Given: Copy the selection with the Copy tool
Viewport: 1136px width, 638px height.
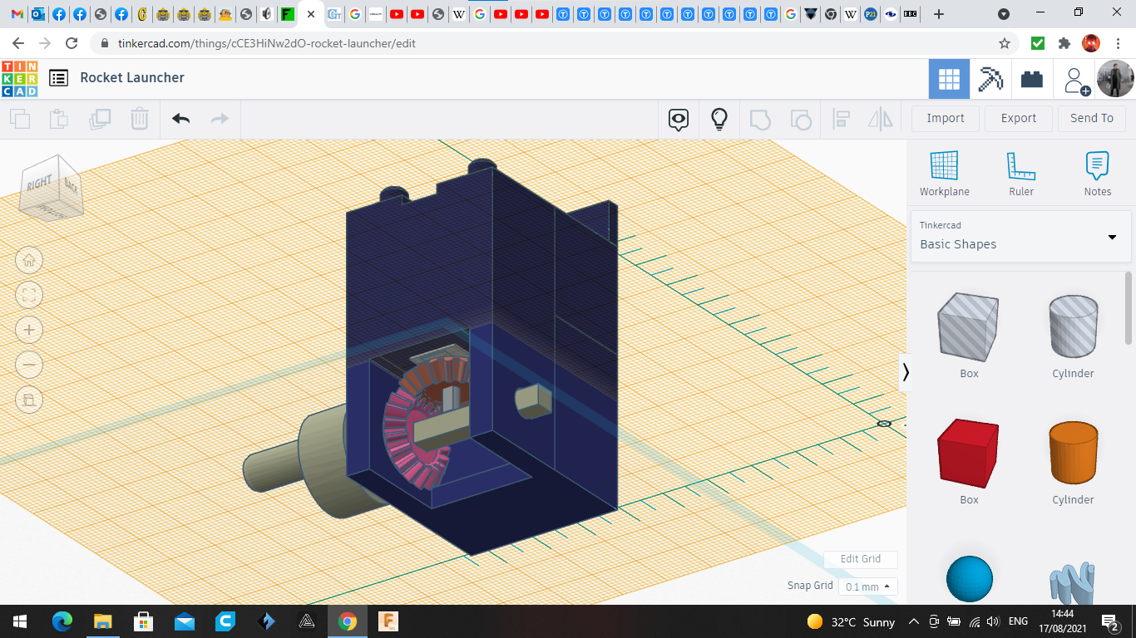Looking at the screenshot, I should point(20,119).
